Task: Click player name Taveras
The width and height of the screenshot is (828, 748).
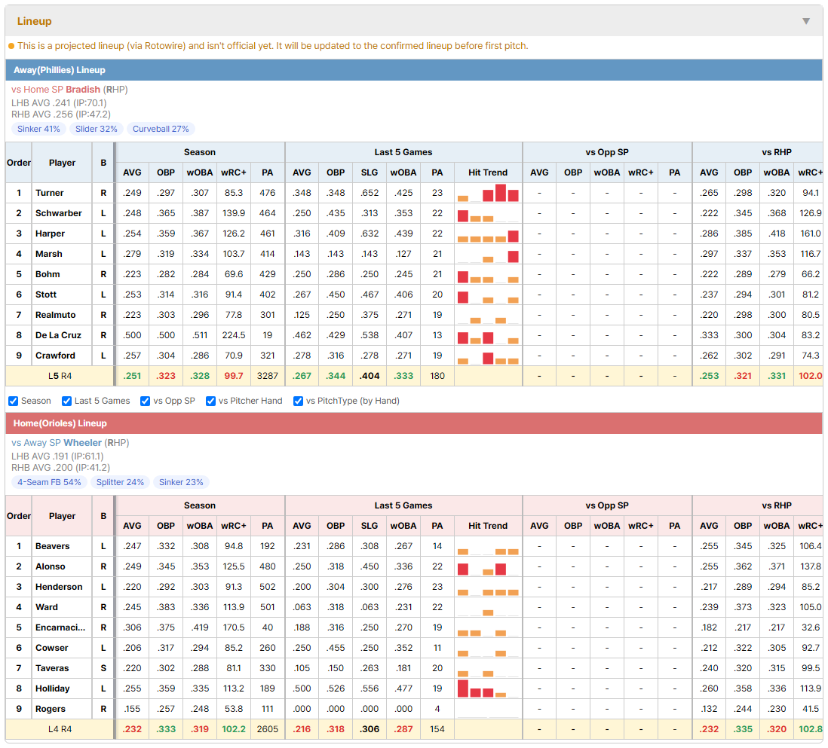Action: (x=52, y=668)
